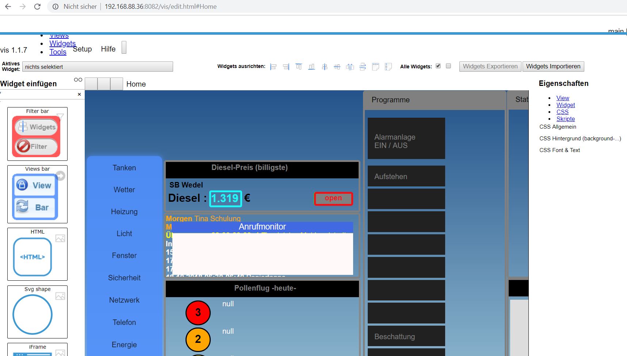Click the red open status button
This screenshot has height=356, width=627.
333,198
